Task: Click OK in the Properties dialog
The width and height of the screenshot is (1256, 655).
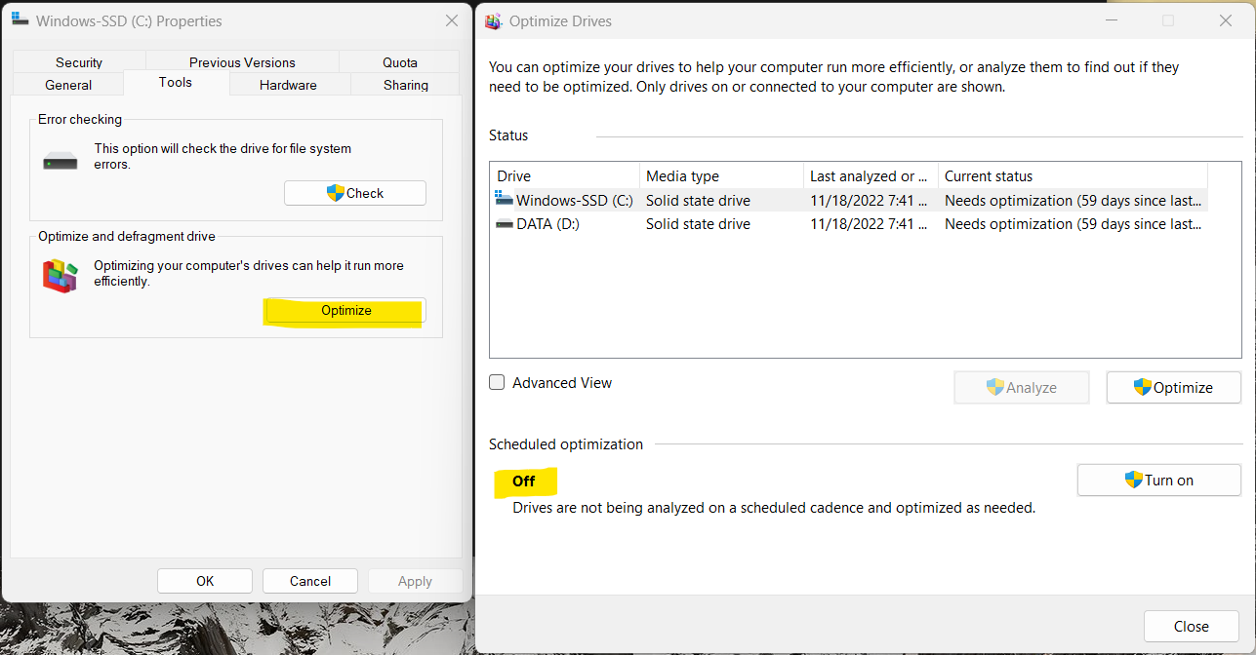Action: coord(205,581)
